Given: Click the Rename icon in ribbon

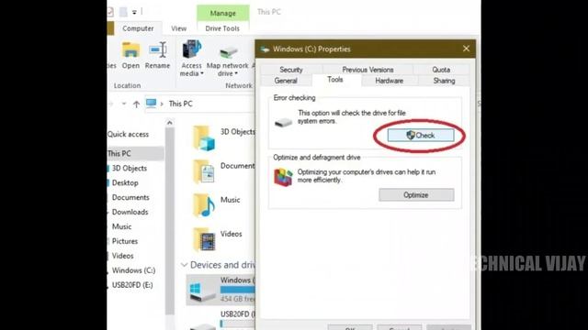Looking at the screenshot, I should pos(157,50).
